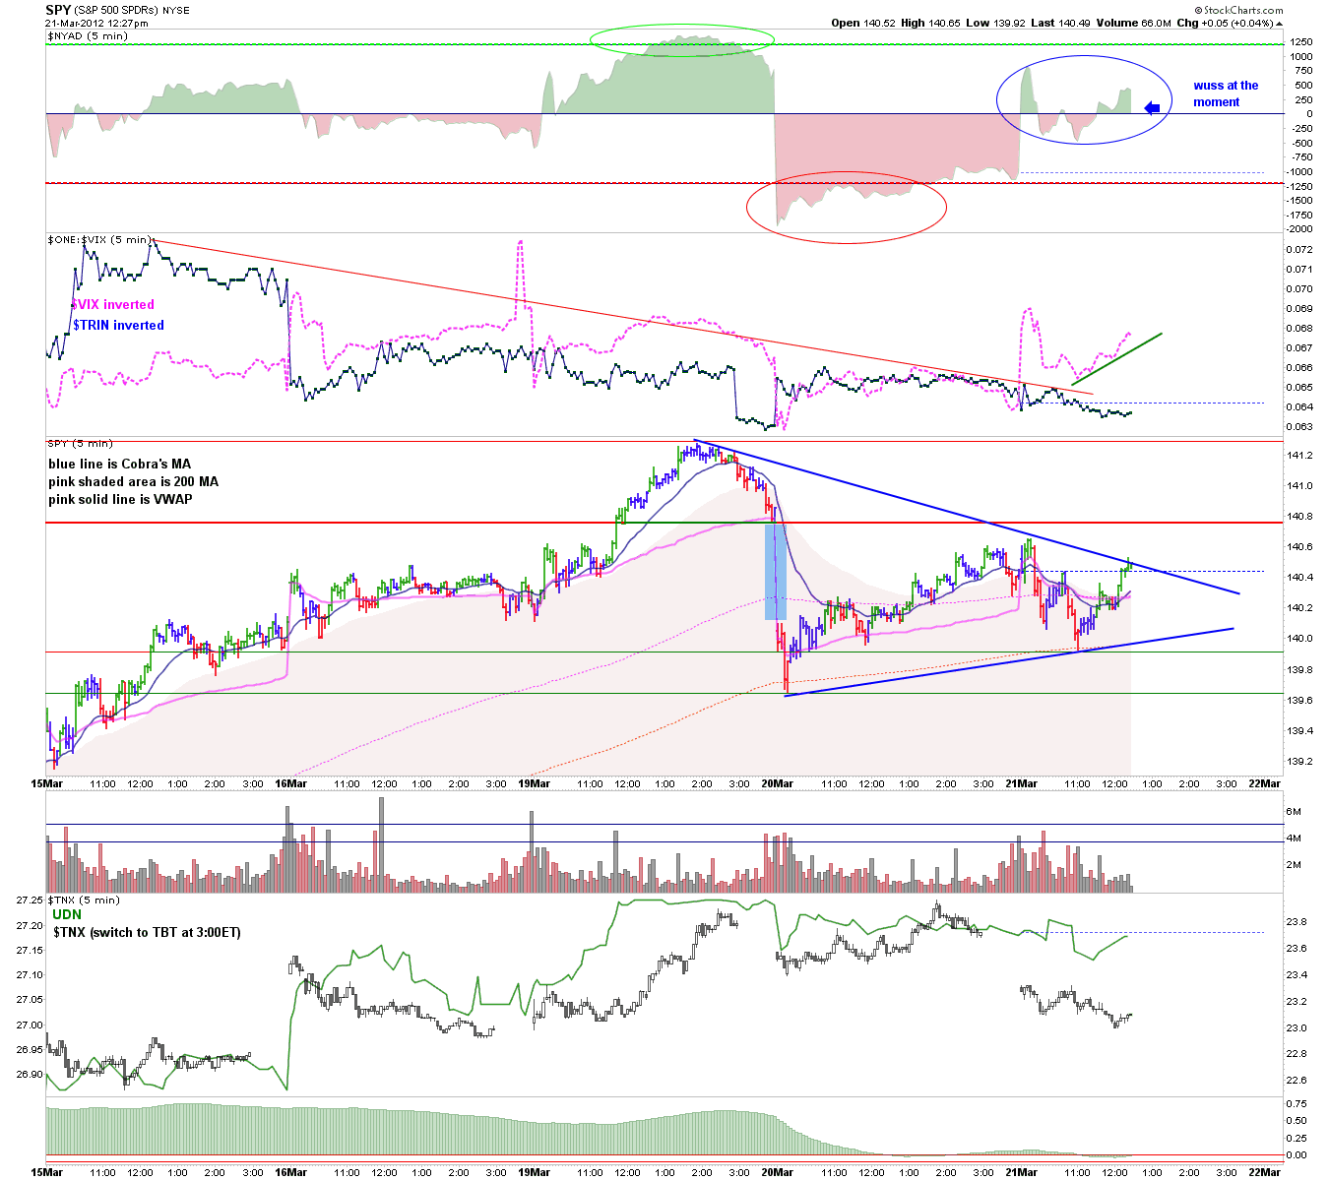Click the '$TNX (switch to TBT at 3:00ET)' note
Viewport: 1329px width, 1181px height.
(x=147, y=932)
